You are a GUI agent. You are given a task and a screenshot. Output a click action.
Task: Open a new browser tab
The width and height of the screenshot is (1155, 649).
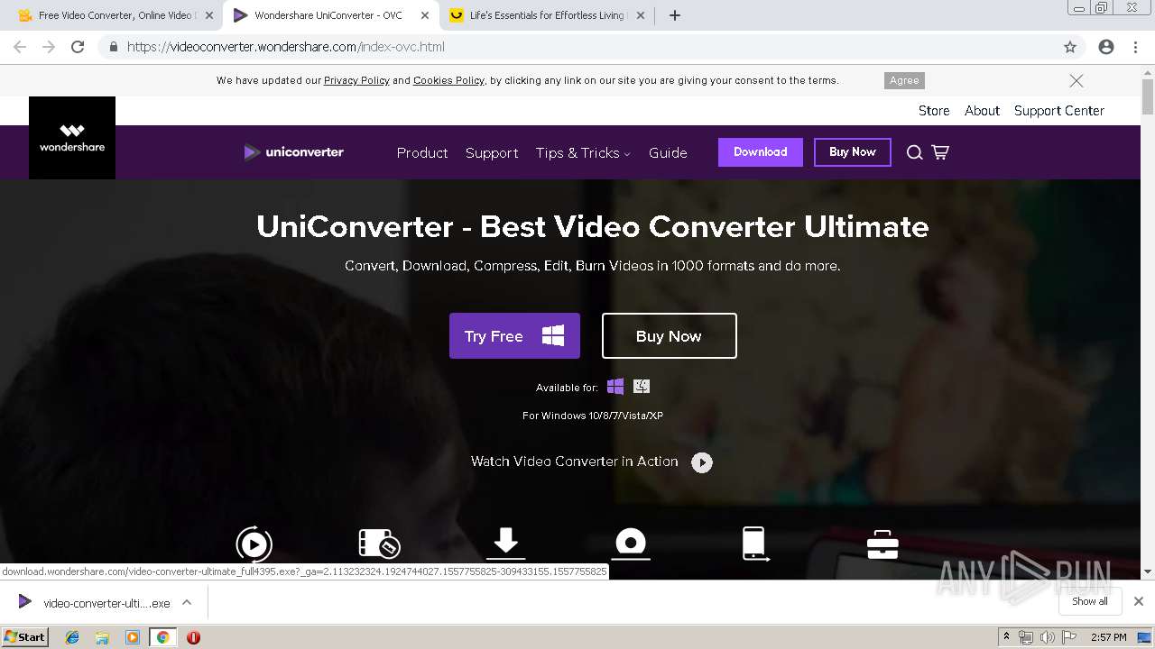coord(674,15)
